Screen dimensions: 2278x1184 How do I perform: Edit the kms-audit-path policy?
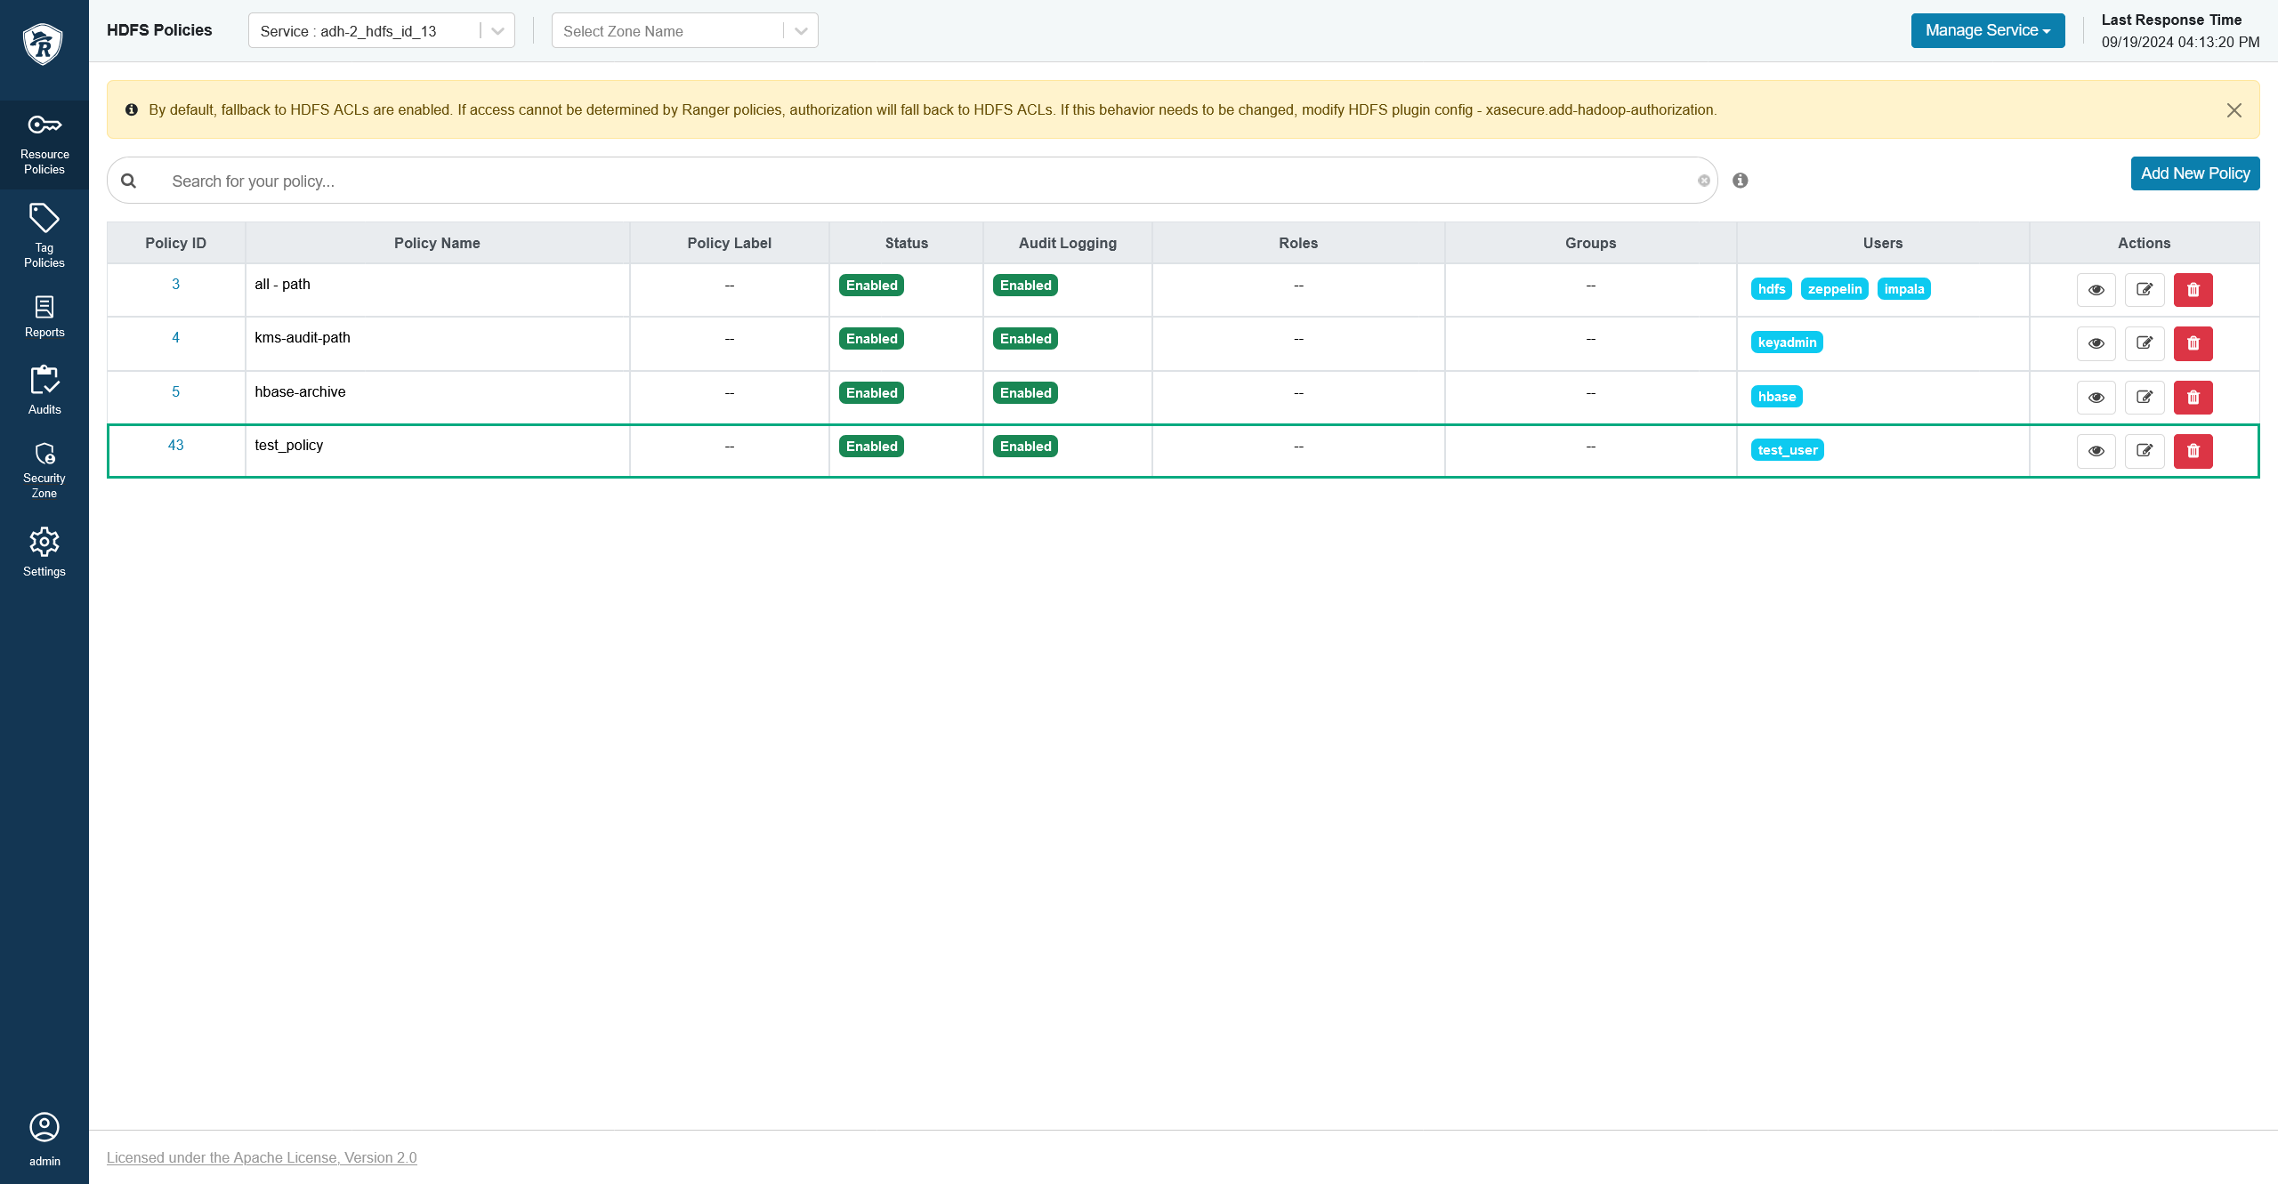click(2144, 343)
